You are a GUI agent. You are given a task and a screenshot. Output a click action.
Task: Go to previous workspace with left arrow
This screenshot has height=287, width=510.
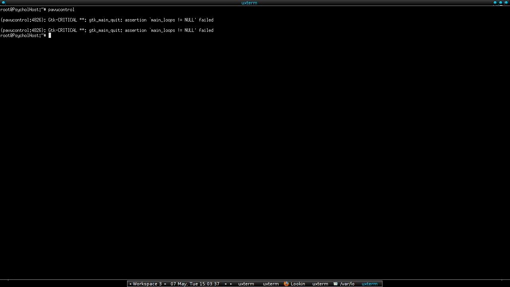(x=130, y=284)
